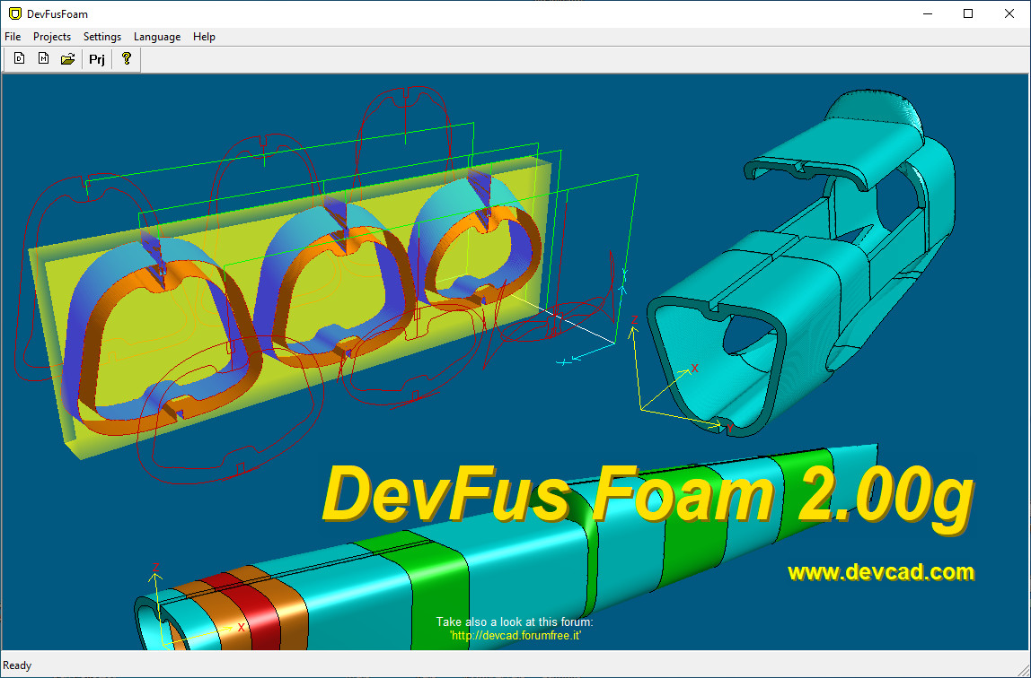This screenshot has width=1031, height=678.
Task: Open the Projects menu
Action: tap(52, 37)
